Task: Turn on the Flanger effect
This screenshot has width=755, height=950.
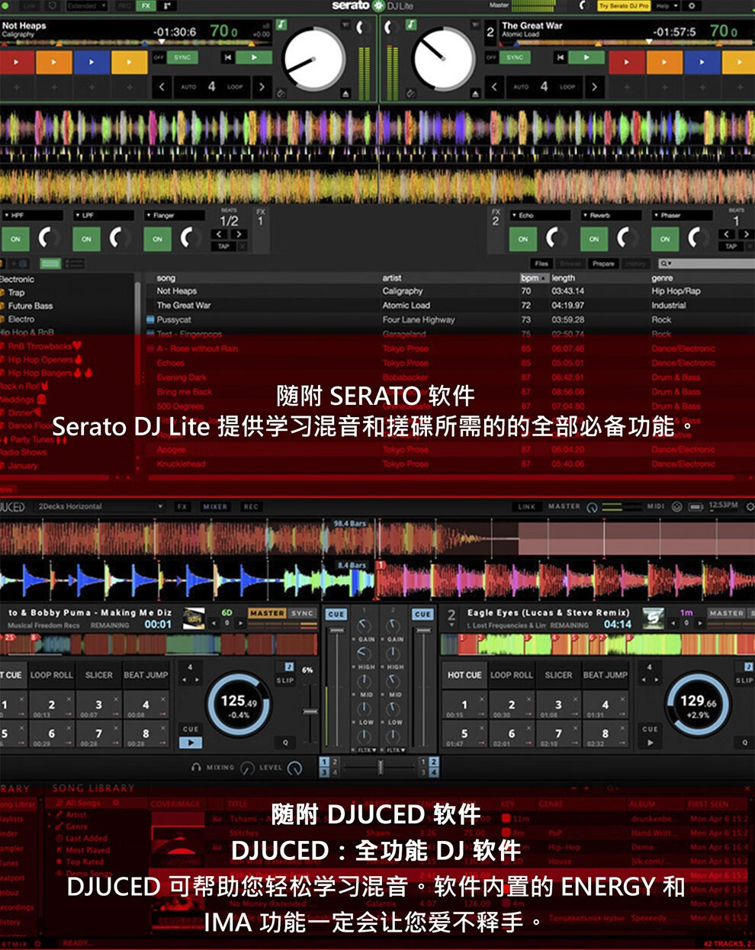Action: click(157, 239)
